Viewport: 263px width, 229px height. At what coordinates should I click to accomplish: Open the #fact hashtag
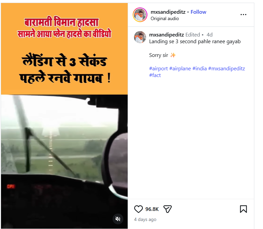(x=155, y=75)
